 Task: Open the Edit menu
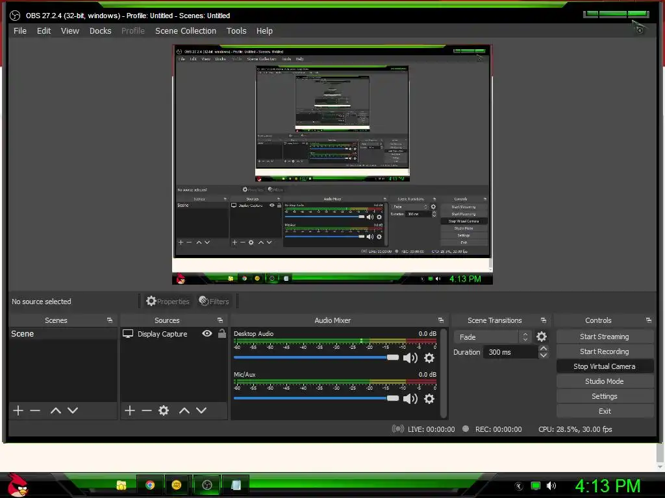click(x=44, y=31)
